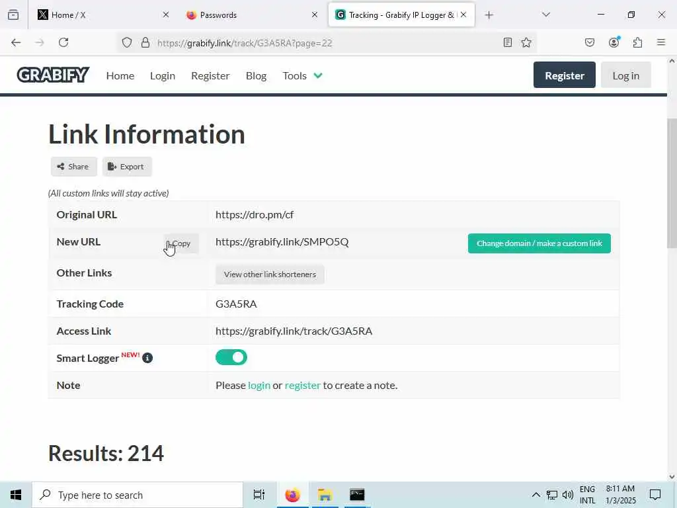Click the register link in Note row
The width and height of the screenshot is (677, 508).
[303, 385]
